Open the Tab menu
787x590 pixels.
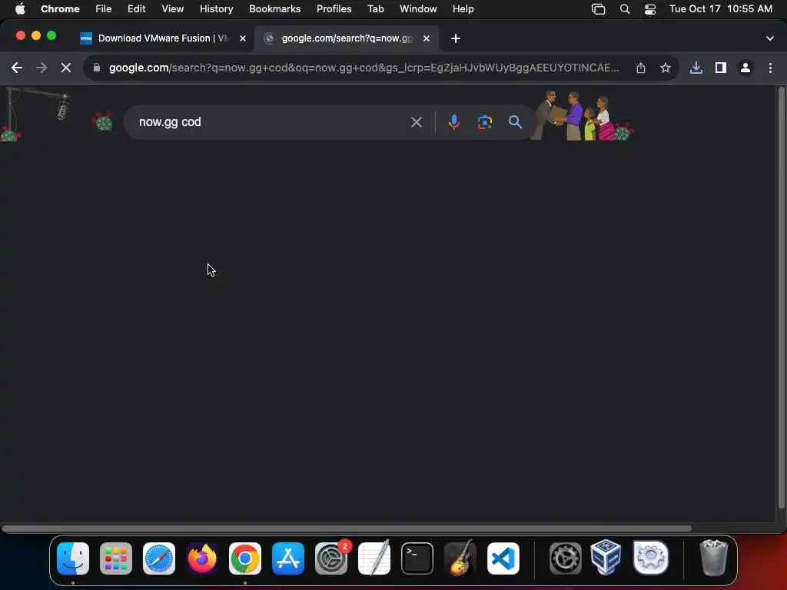pos(375,9)
